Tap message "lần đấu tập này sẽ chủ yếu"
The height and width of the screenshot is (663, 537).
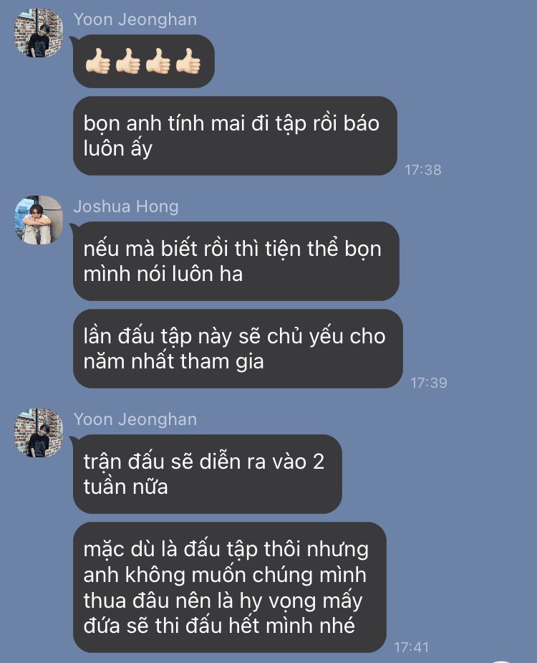tap(238, 349)
